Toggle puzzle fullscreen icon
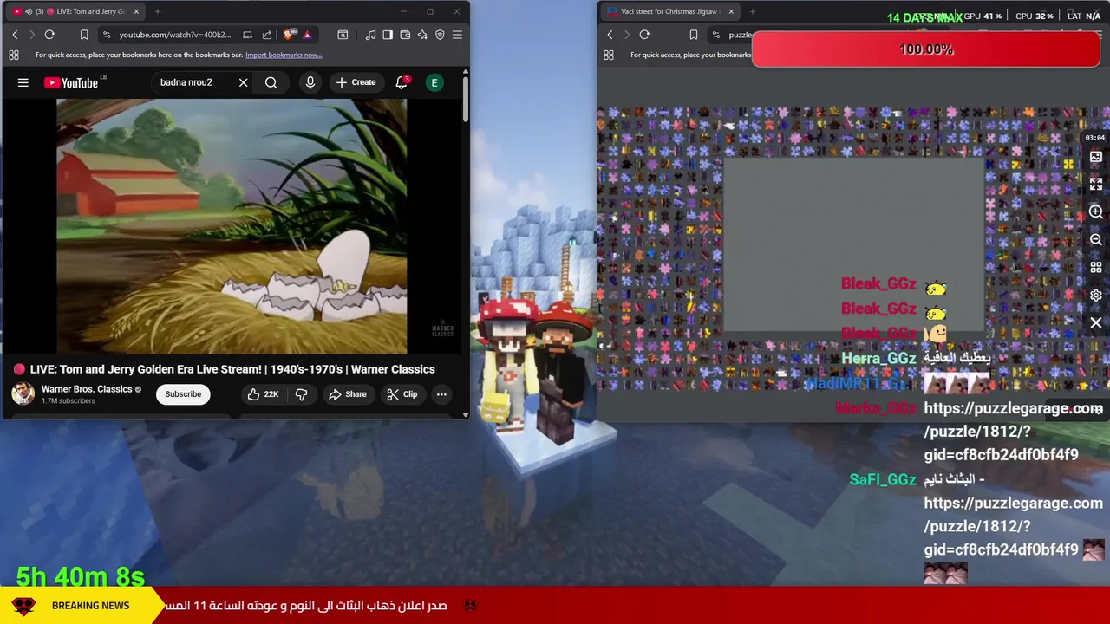This screenshot has width=1110, height=624. coord(1096,185)
